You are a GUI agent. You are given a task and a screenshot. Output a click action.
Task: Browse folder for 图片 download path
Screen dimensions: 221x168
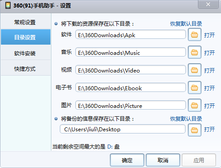point(194,105)
